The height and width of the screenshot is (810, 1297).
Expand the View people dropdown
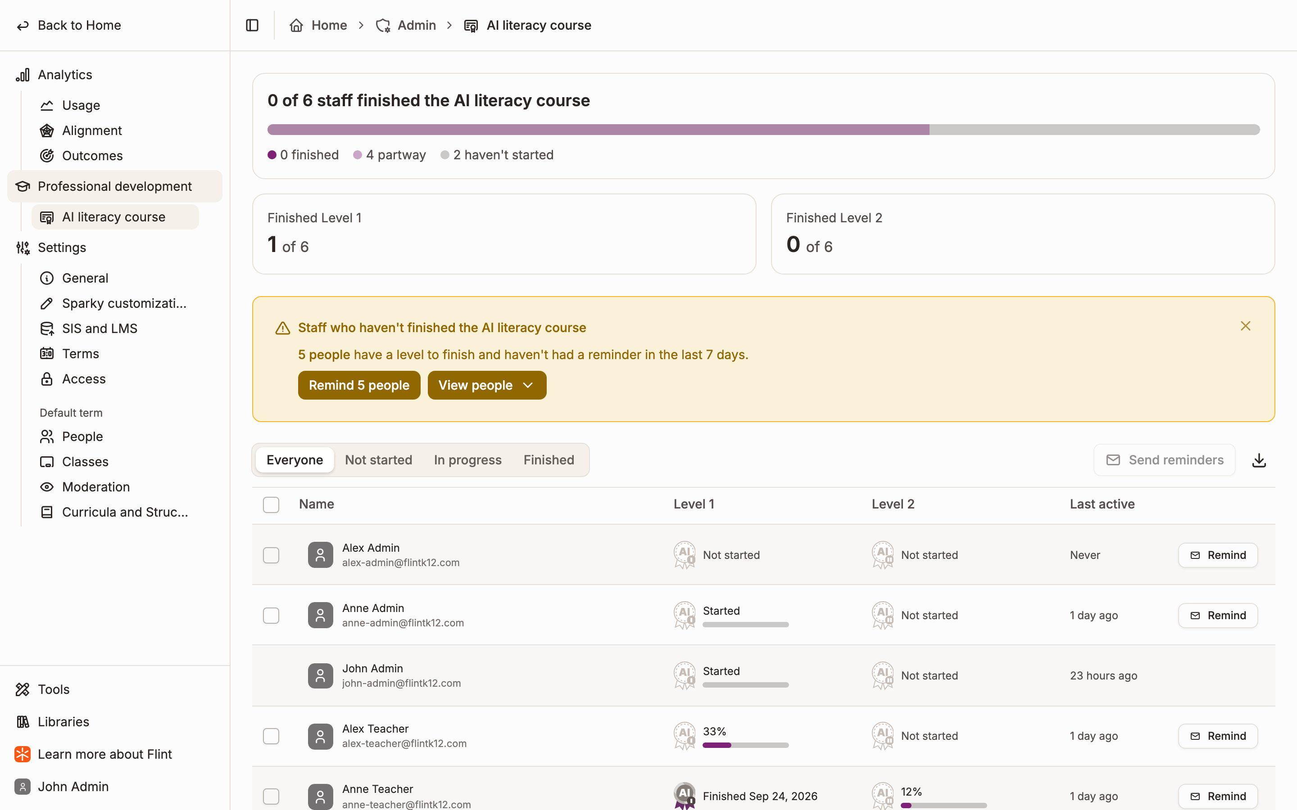487,385
